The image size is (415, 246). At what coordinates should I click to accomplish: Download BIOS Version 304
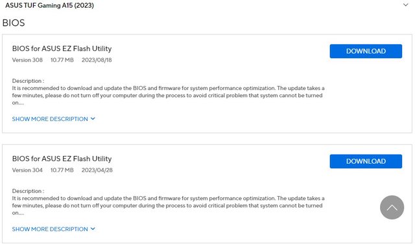coord(366,161)
